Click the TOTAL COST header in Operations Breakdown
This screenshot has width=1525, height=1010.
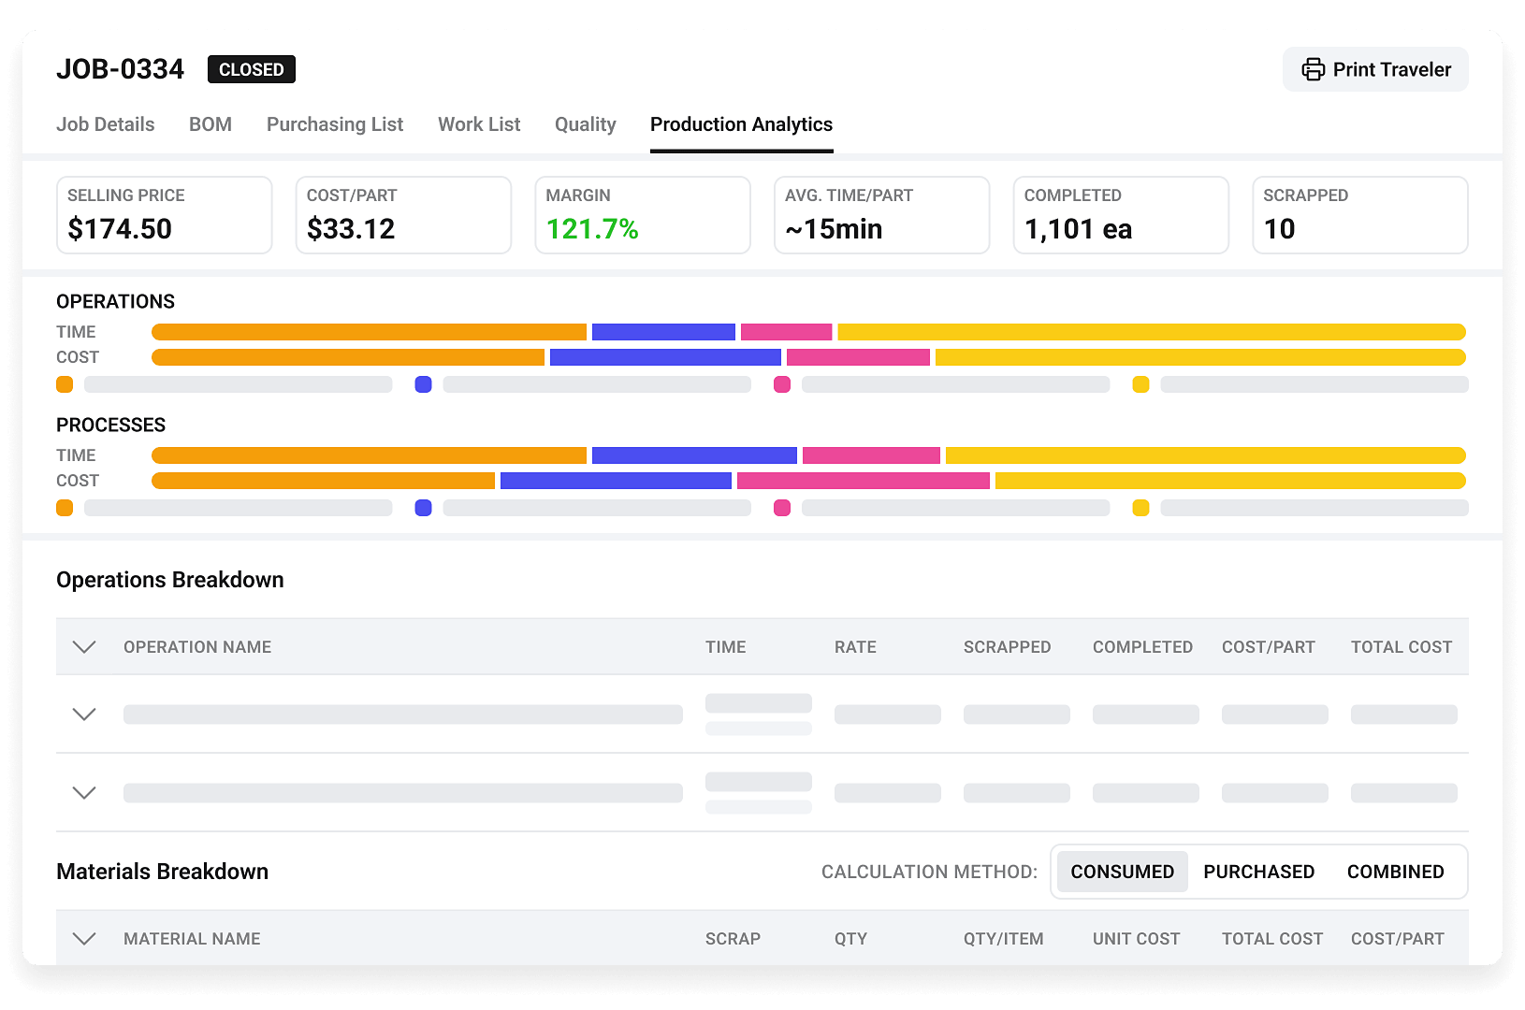pyautogui.click(x=1402, y=647)
